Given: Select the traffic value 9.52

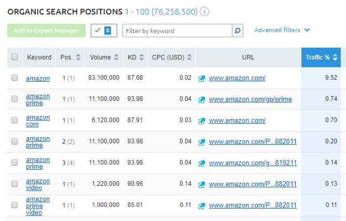Looking at the screenshot, I should coord(331,78).
